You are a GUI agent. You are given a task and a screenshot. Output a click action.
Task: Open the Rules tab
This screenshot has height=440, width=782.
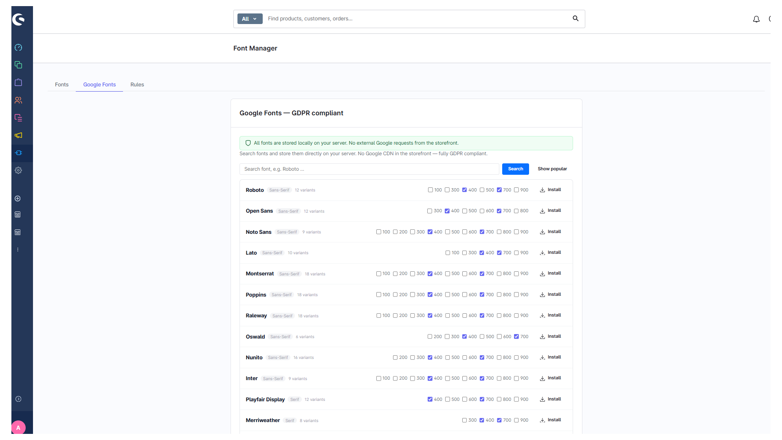[x=137, y=85]
